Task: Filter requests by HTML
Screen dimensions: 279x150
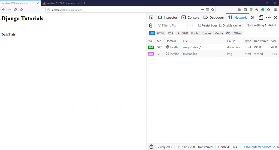Action: pyautogui.click(x=161, y=33)
